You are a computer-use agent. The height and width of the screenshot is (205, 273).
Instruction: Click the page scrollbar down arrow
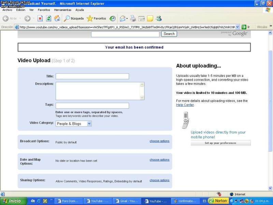(270, 188)
